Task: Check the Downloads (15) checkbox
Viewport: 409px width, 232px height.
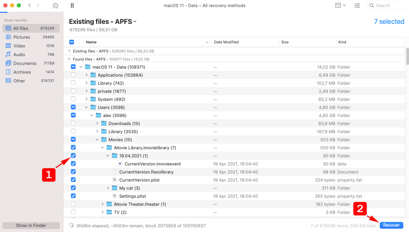Action: [x=73, y=123]
